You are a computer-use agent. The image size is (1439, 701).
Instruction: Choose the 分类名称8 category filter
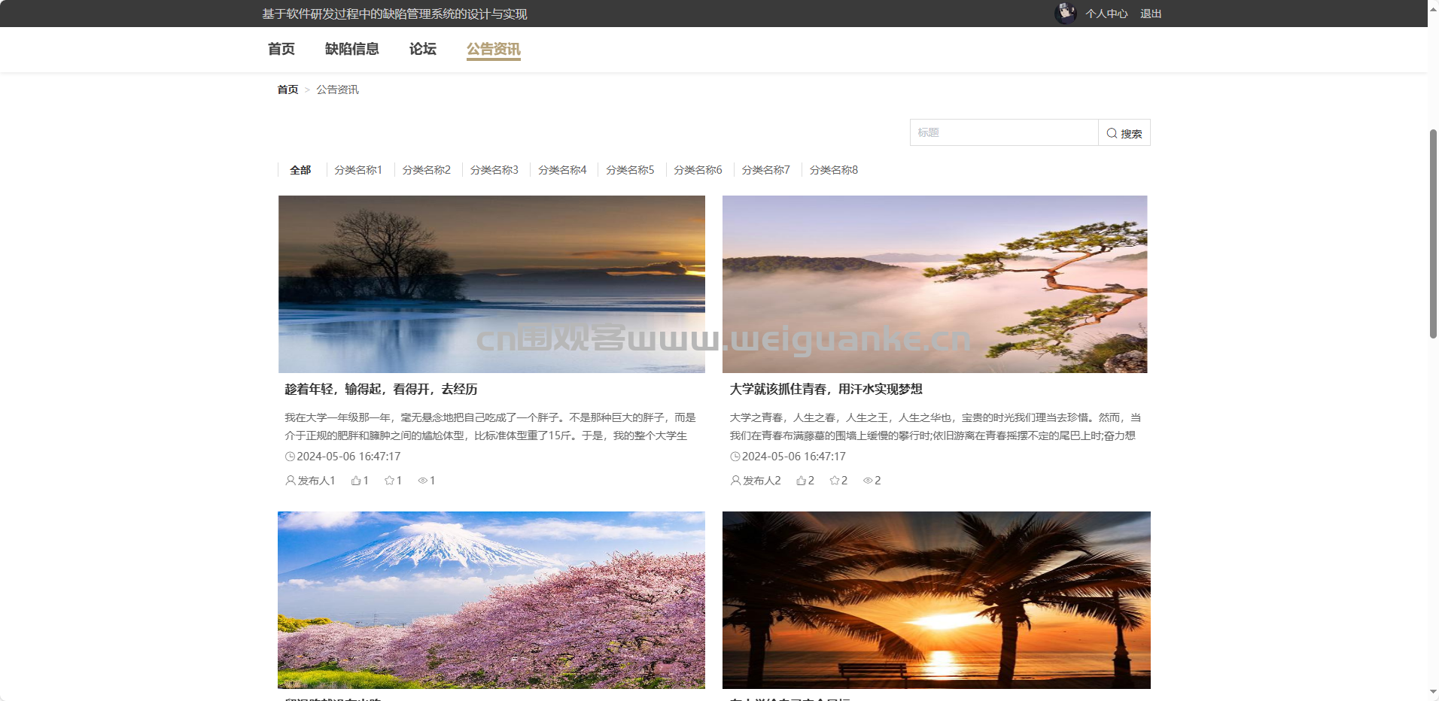coord(833,170)
